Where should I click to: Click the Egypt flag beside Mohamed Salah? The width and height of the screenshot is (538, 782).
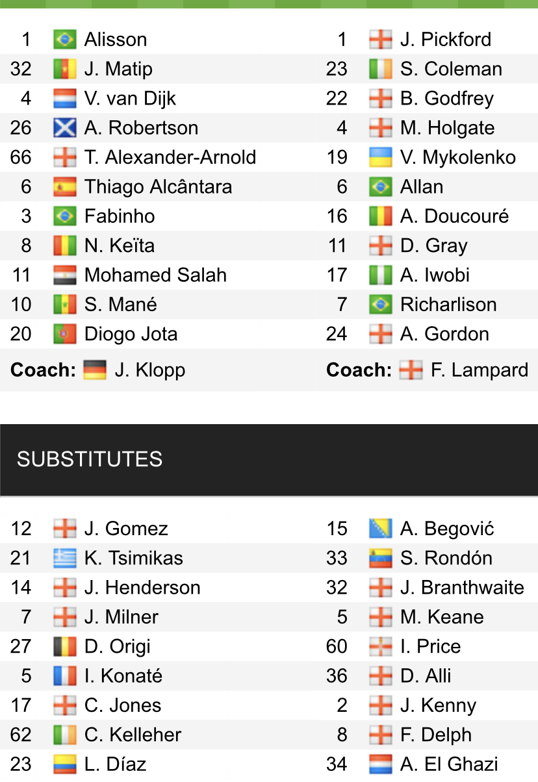tap(64, 275)
